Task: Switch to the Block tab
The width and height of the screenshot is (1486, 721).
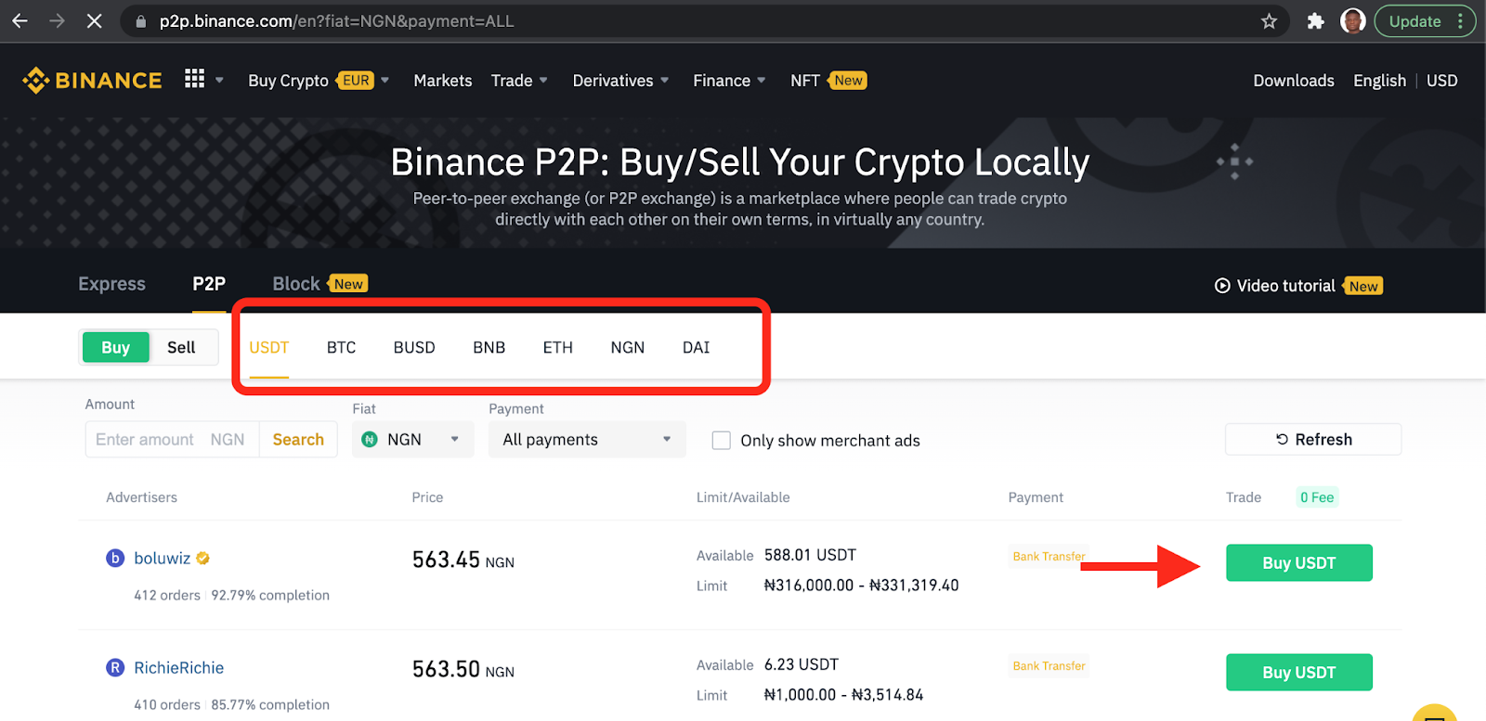Action: point(296,284)
